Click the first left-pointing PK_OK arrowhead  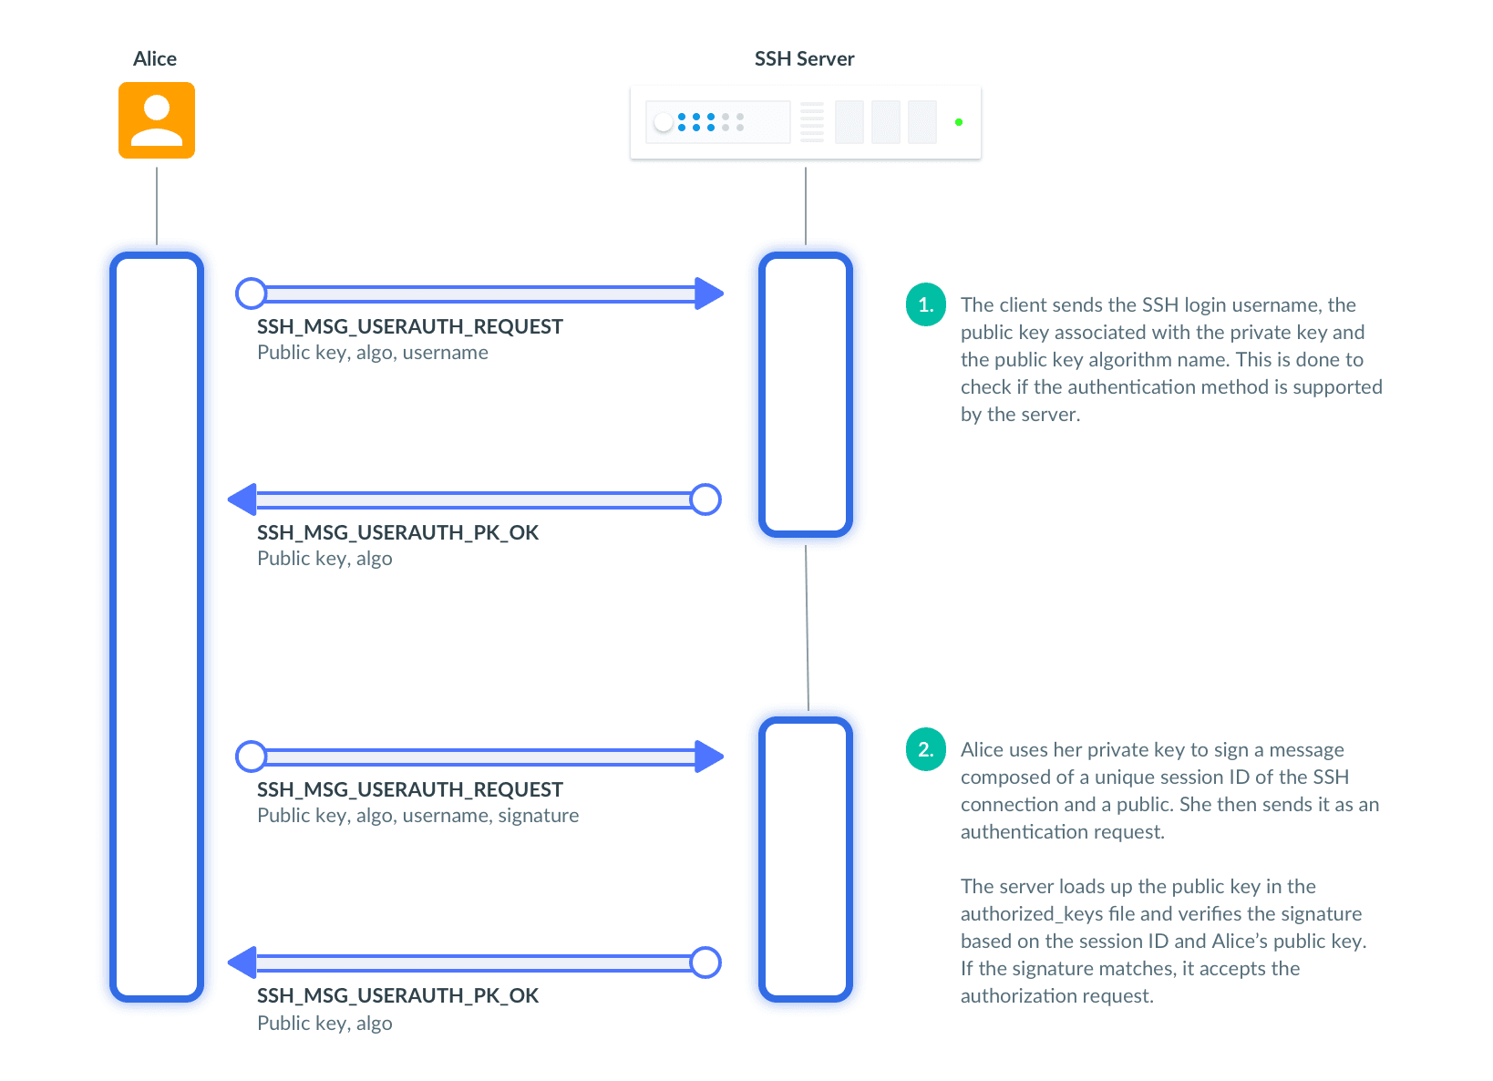(242, 499)
